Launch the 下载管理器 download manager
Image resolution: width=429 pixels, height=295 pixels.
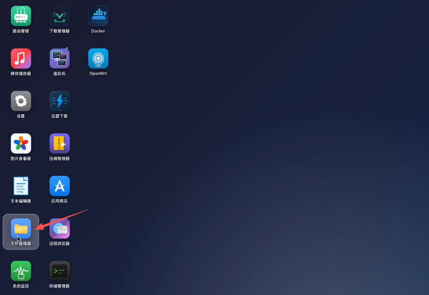click(x=60, y=16)
